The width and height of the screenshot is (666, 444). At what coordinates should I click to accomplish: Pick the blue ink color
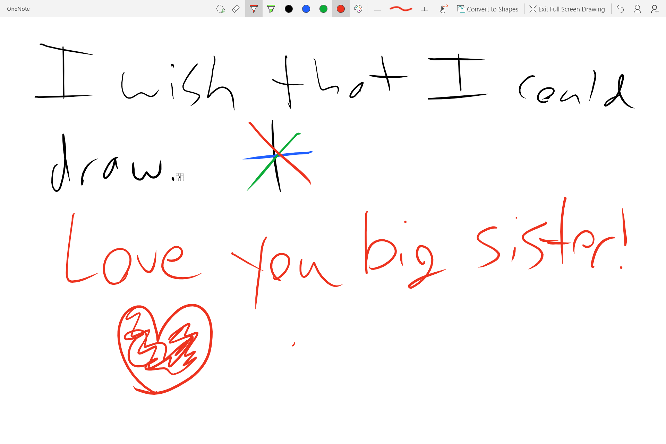click(306, 9)
